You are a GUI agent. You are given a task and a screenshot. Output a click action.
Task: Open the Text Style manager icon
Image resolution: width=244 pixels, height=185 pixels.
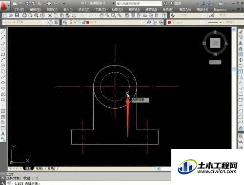(x=173, y=16)
